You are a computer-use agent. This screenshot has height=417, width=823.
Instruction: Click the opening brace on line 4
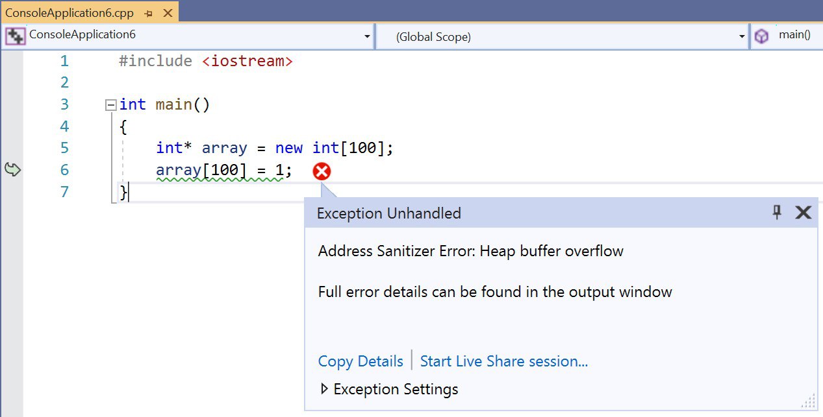pos(123,126)
